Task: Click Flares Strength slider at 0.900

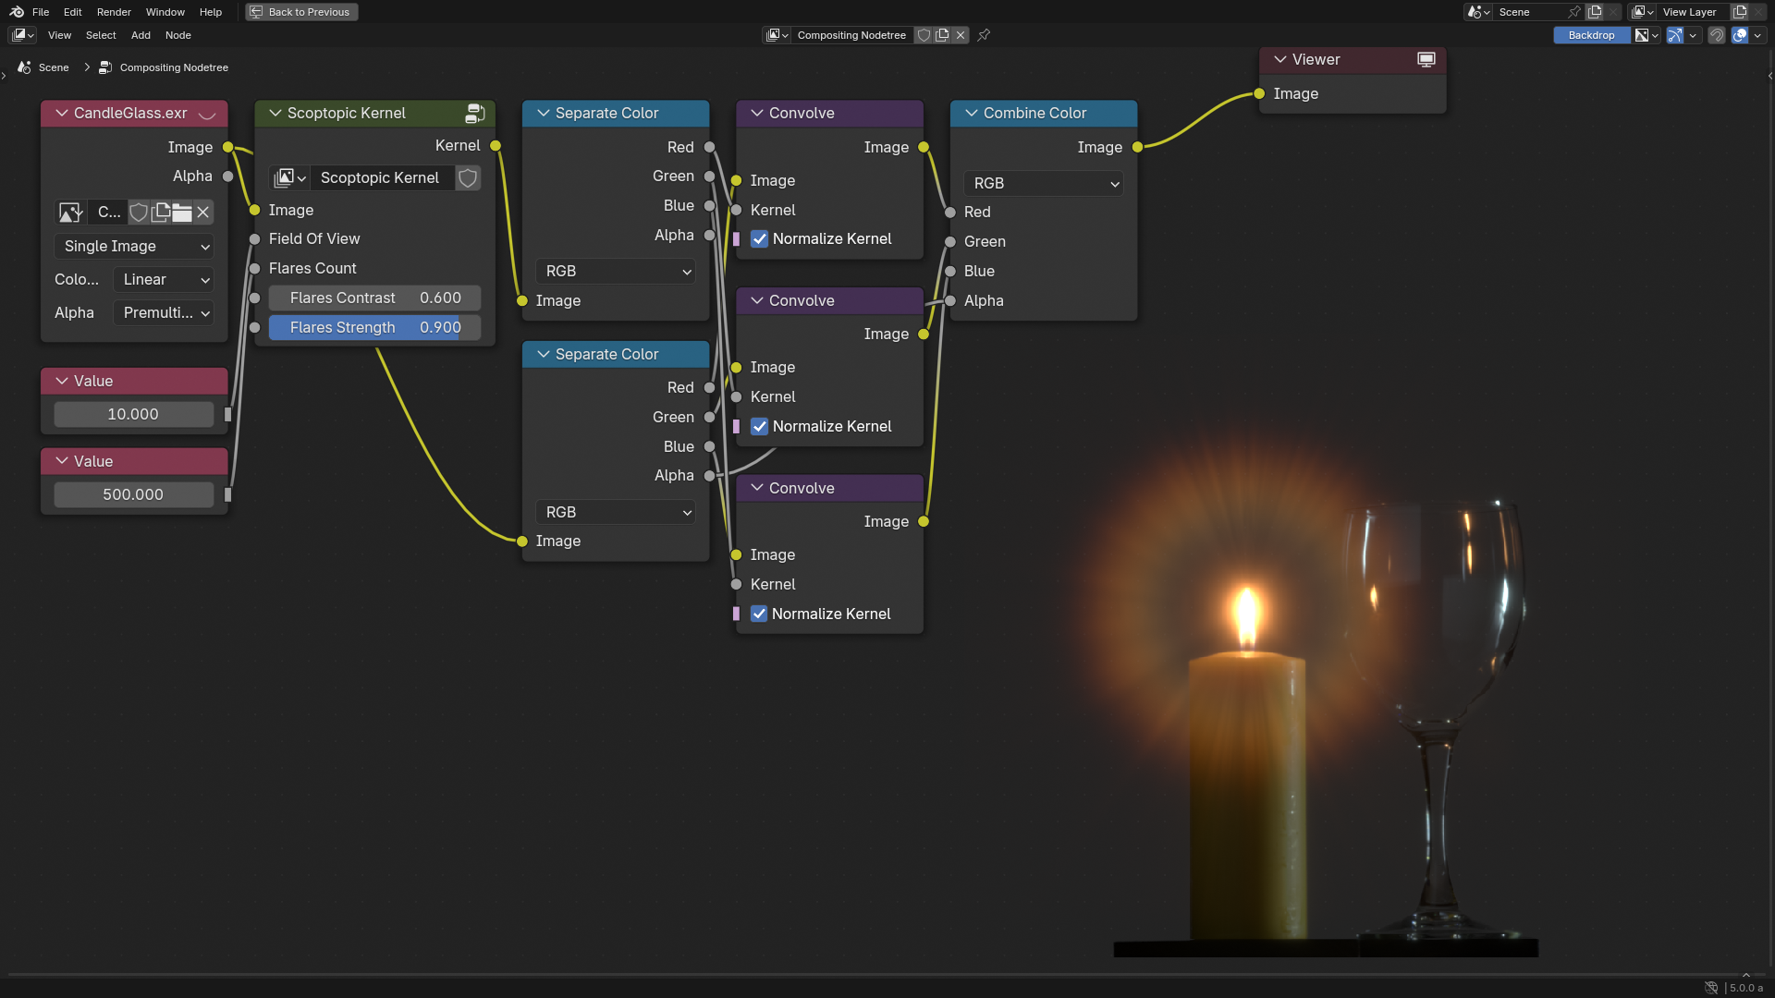Action: (x=375, y=327)
